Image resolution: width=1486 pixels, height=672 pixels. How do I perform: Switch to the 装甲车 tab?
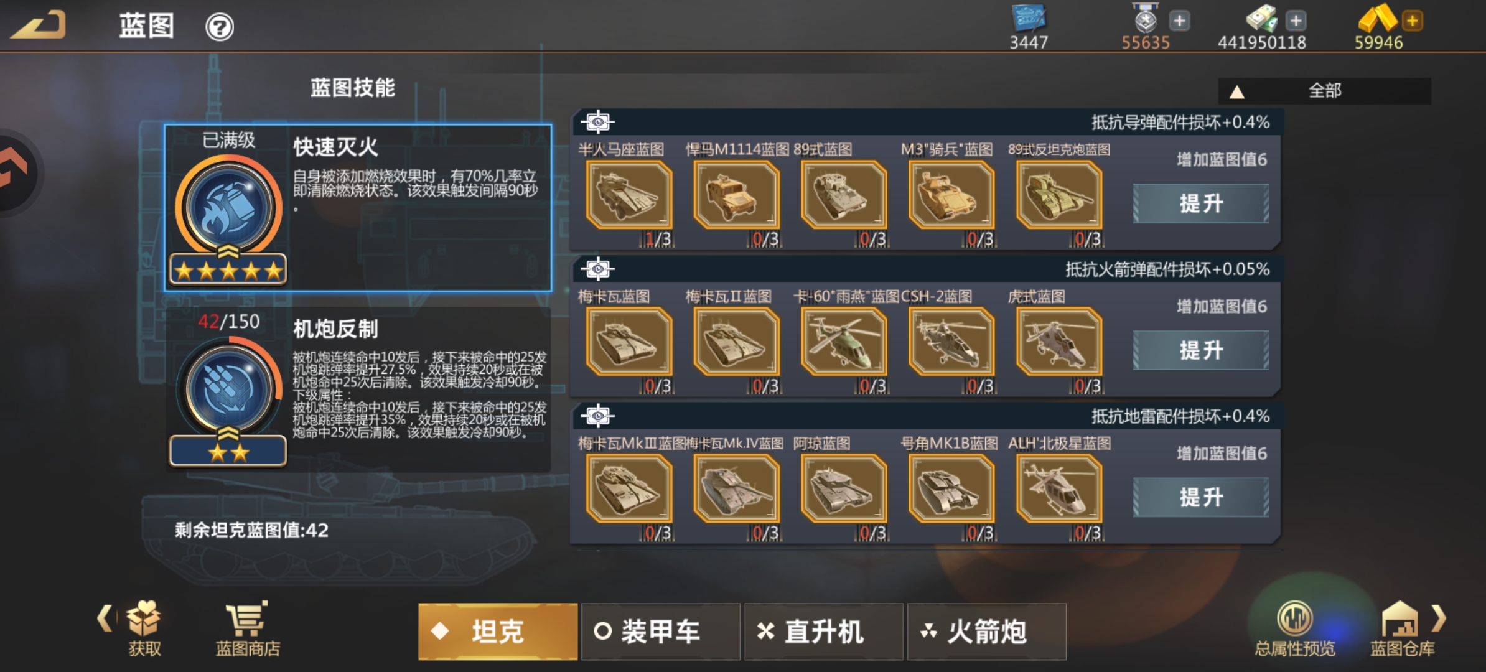tap(660, 632)
